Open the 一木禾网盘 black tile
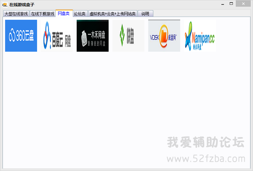The image size is (253, 171). click(x=93, y=36)
